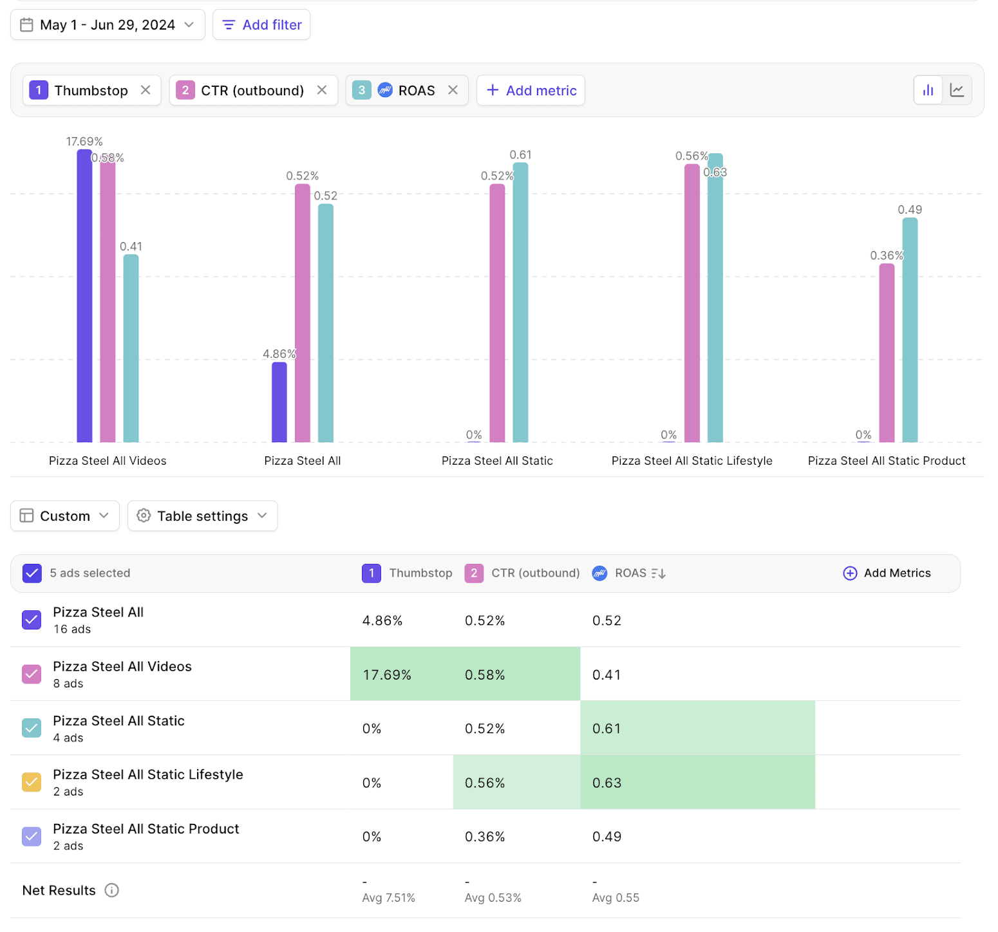Viewport: 998px width, 932px height.
Task: Click the Avg 0.55 ROAS net result
Action: (x=616, y=897)
